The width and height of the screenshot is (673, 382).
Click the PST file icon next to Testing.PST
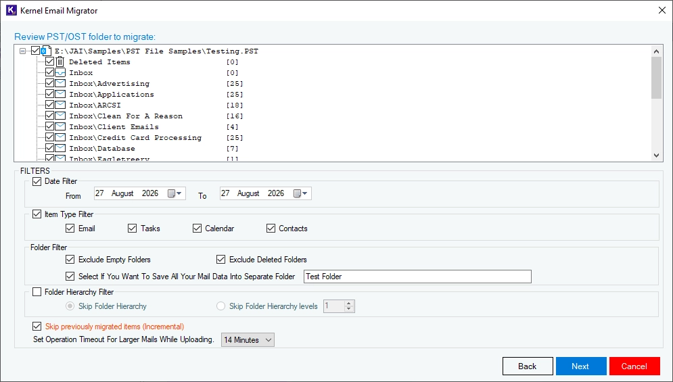[x=46, y=51]
